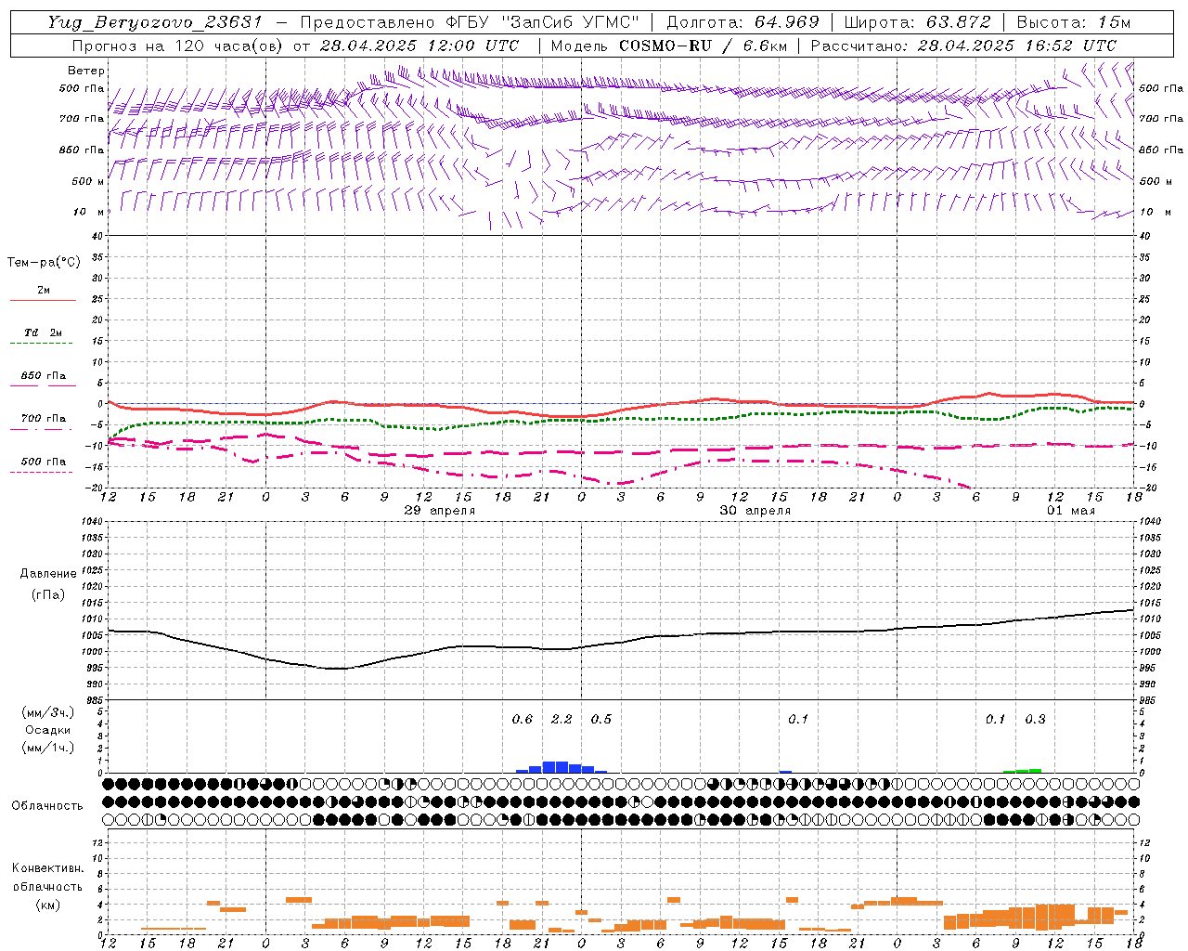
Task: Select the text Предоставлено ФГБУ "ЗапСиб УГМС"
Action: 470,22
